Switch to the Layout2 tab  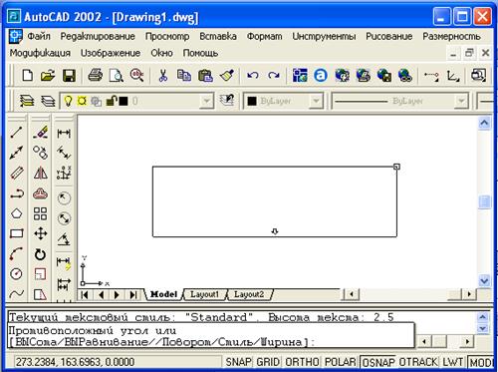(x=249, y=294)
